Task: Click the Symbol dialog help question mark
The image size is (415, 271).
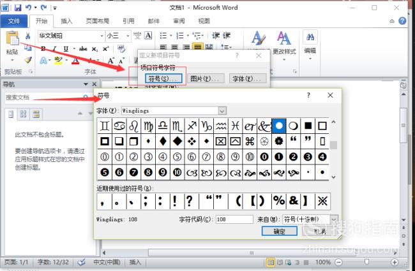Action: [308, 95]
